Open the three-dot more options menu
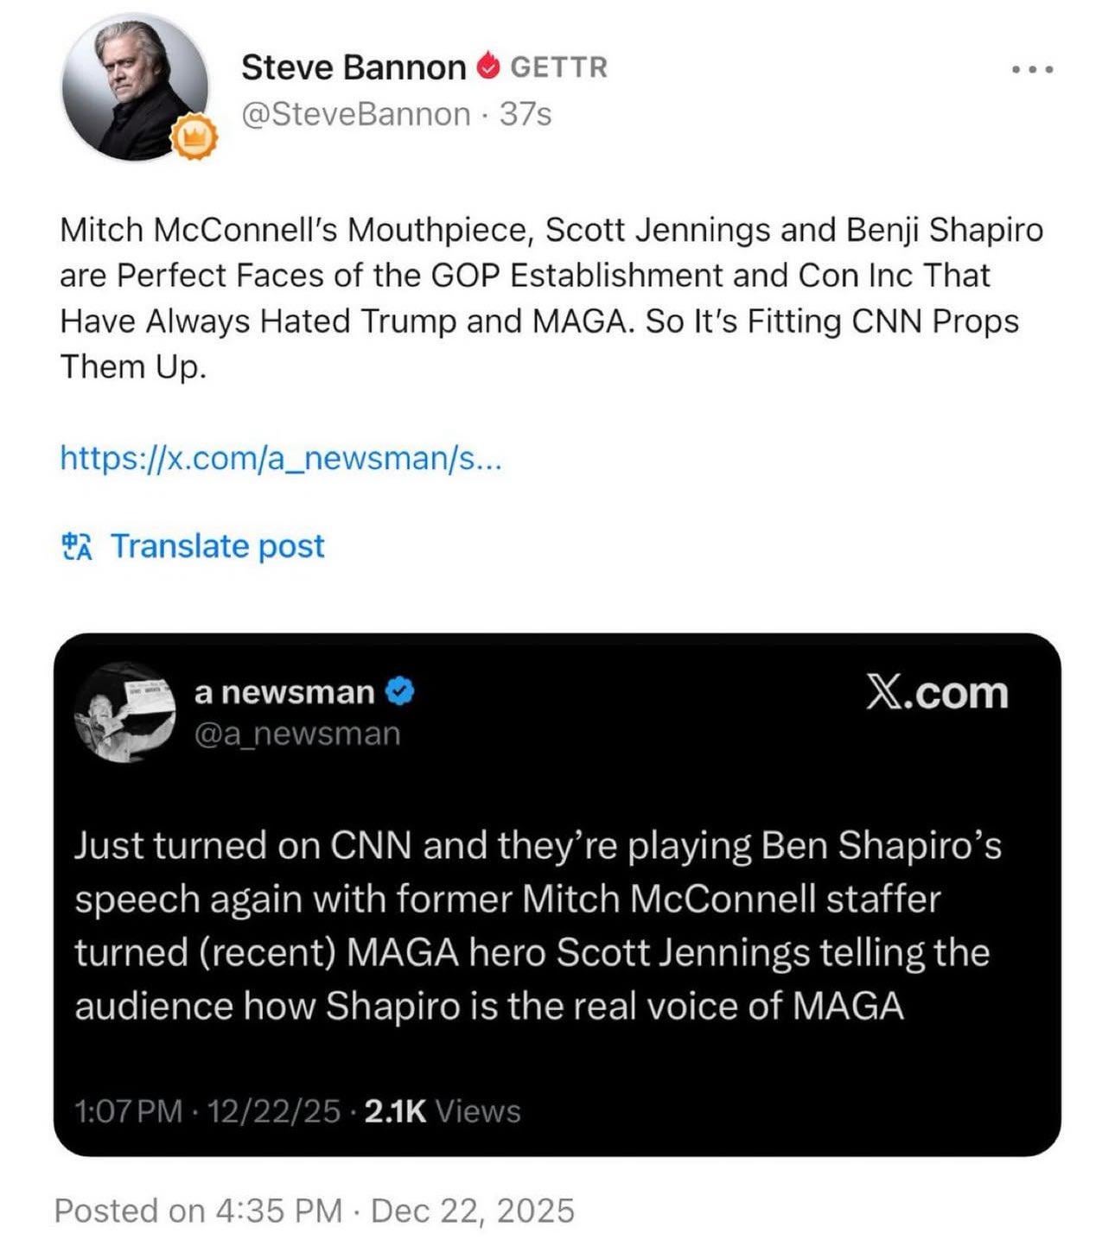This screenshot has width=1115, height=1259. [x=1032, y=69]
